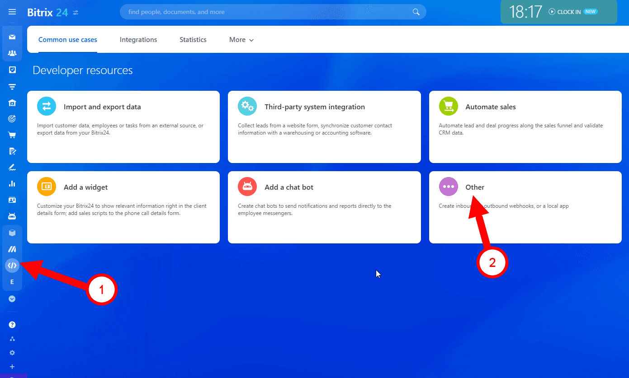Open the Workgroups people icon
Image resolution: width=629 pixels, height=378 pixels.
pyautogui.click(x=12, y=53)
